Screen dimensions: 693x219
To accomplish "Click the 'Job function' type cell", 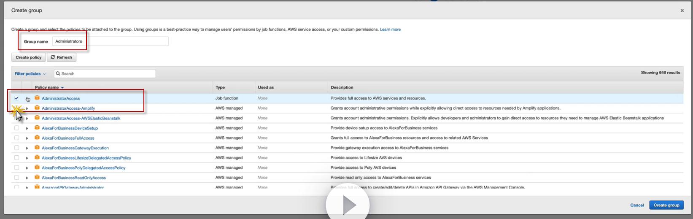I will [x=227, y=98].
